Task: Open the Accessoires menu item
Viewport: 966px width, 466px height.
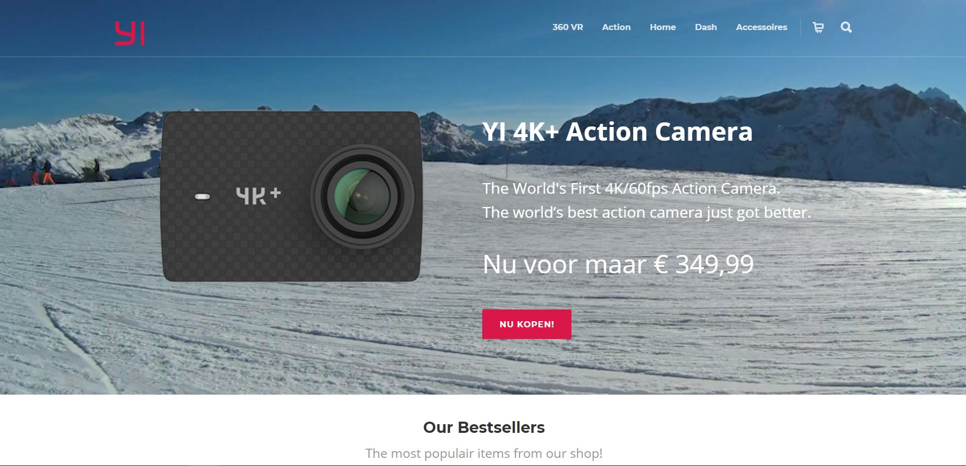Action: 761,27
